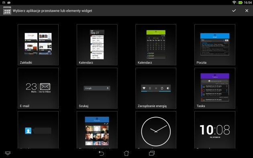253x158 pixels.
Task: Confirm selection with the checkmark icon
Action: [234, 11]
